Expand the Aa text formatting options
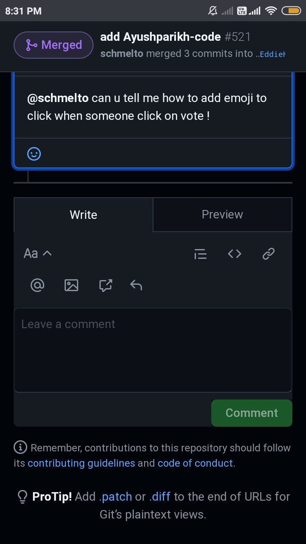This screenshot has width=306, height=544. (x=37, y=253)
